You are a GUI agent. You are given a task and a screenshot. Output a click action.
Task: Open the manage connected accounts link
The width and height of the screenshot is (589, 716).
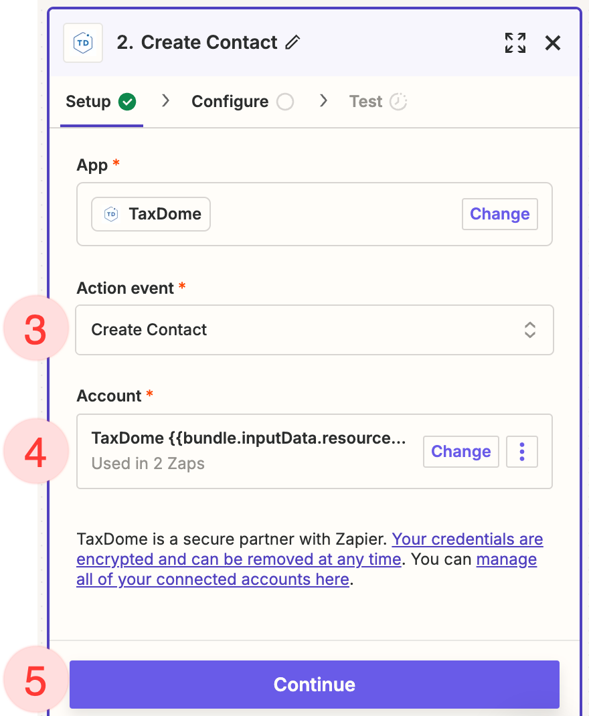click(506, 559)
